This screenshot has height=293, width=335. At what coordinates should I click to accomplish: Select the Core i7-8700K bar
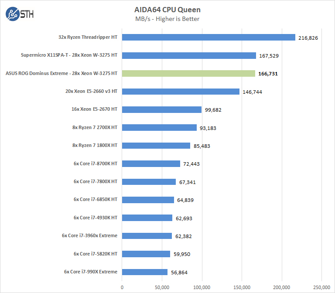[x=151, y=164]
